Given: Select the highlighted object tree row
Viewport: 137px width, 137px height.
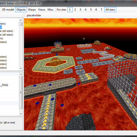Looking at the screenshot, I should (x=1, y=27).
